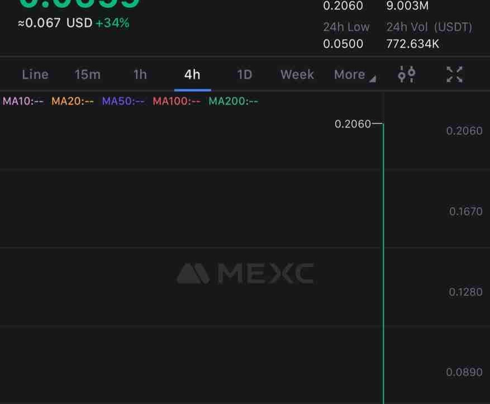Click the green candlestick on chart

point(383,264)
